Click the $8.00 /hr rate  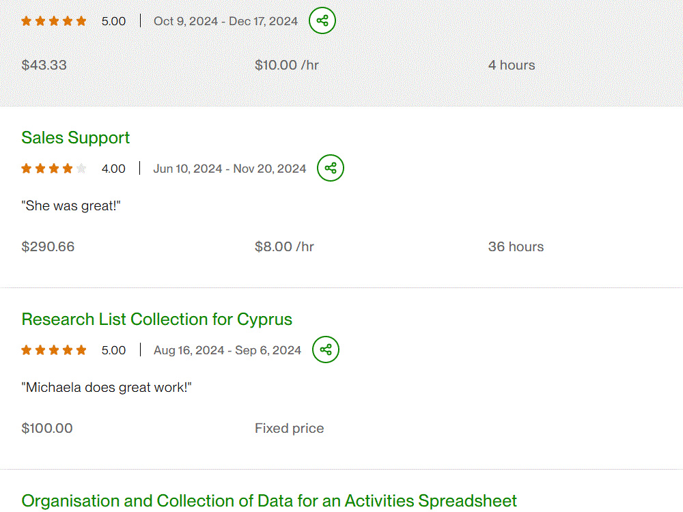pos(284,246)
